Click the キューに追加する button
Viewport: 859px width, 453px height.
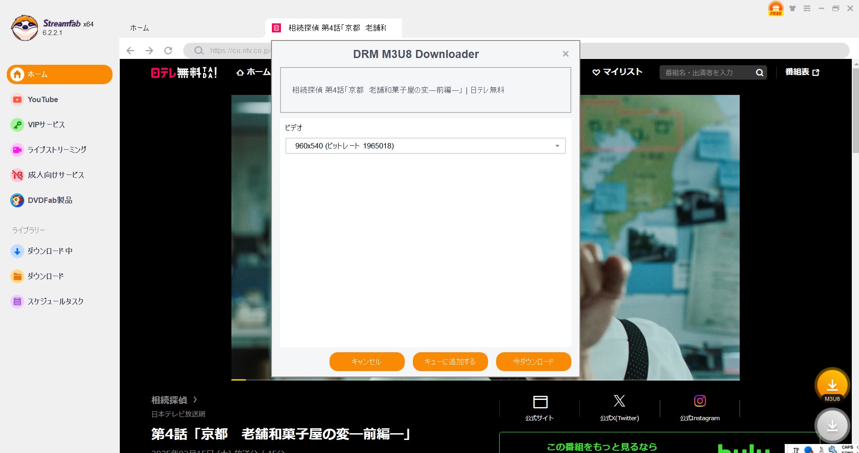(x=450, y=362)
